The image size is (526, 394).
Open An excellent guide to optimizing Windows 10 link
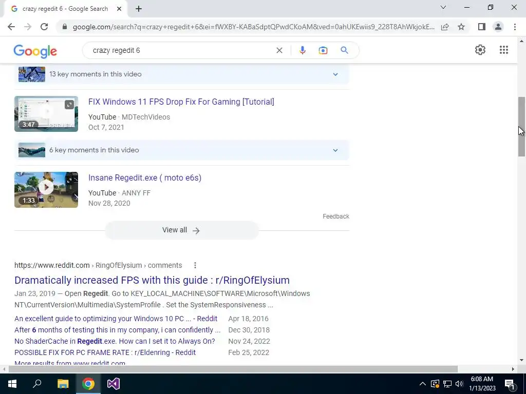click(x=116, y=319)
